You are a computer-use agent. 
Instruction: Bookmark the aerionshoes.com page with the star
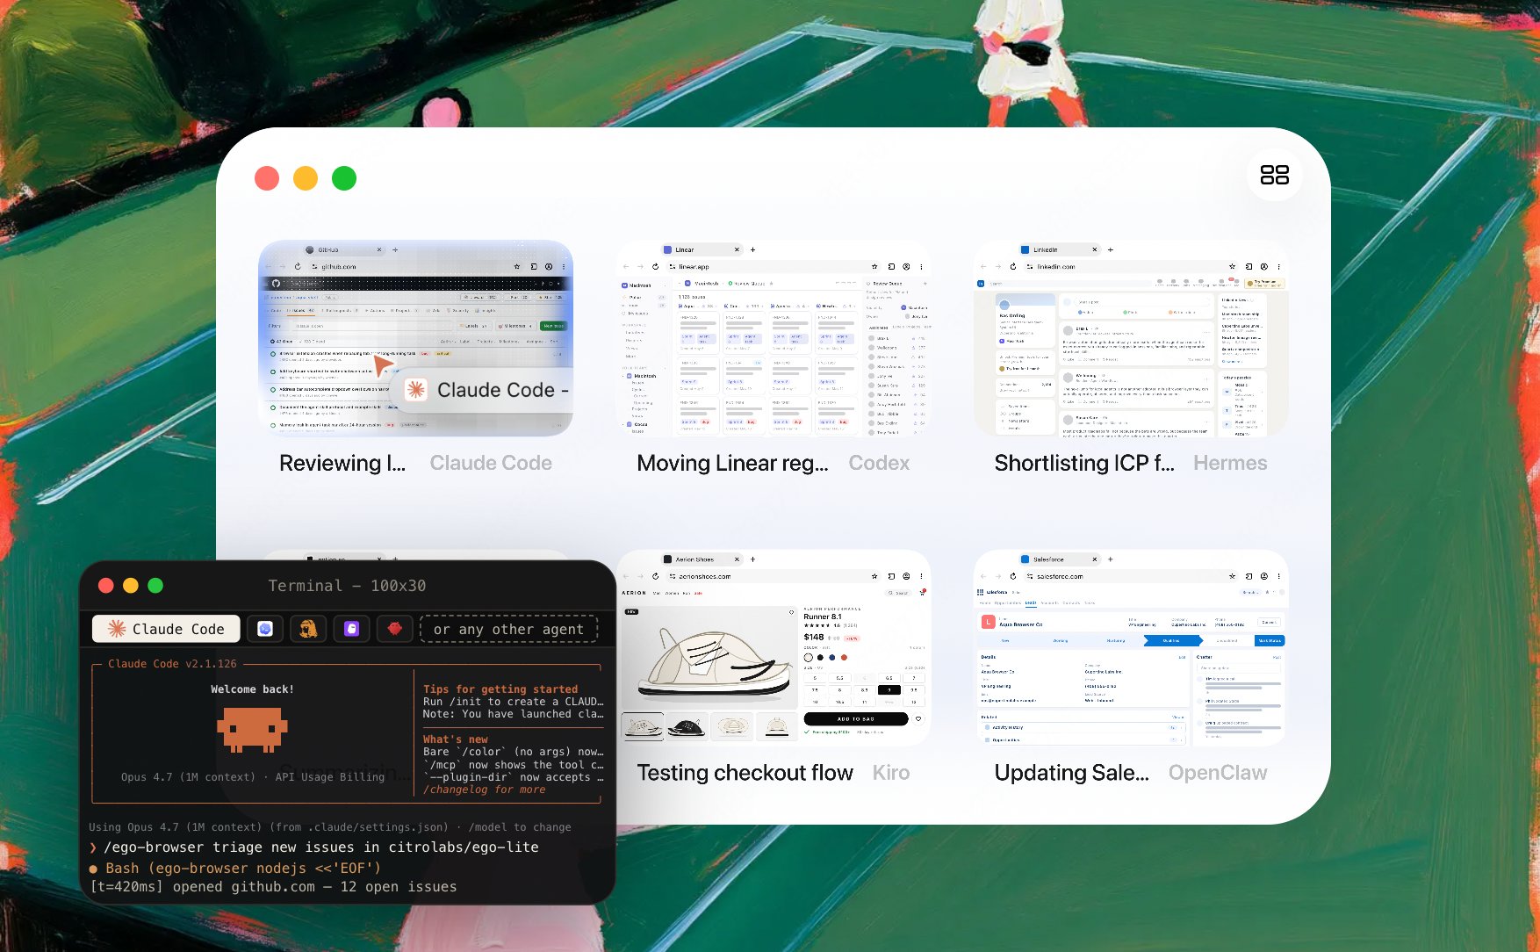click(x=874, y=576)
